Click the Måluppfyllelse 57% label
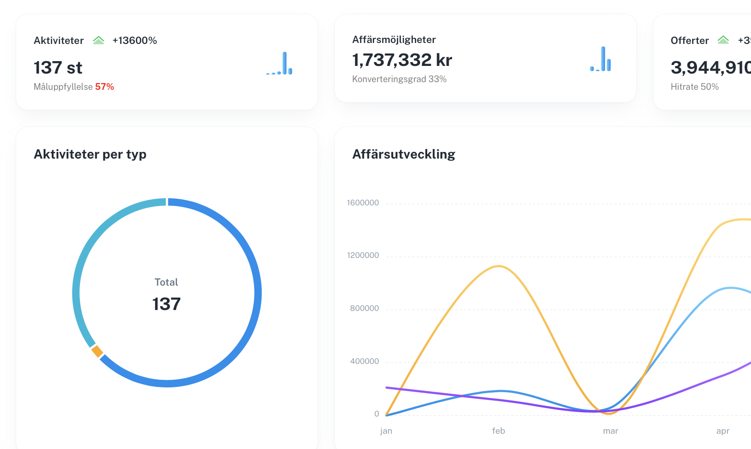The image size is (751, 449). (74, 86)
